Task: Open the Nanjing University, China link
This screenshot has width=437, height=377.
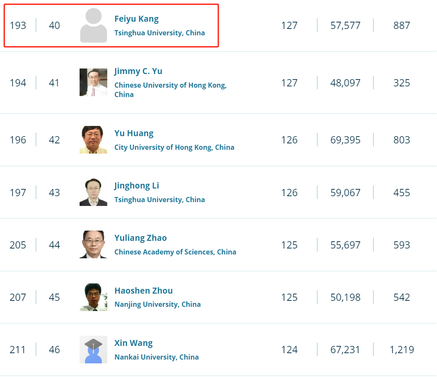Action: [157, 305]
